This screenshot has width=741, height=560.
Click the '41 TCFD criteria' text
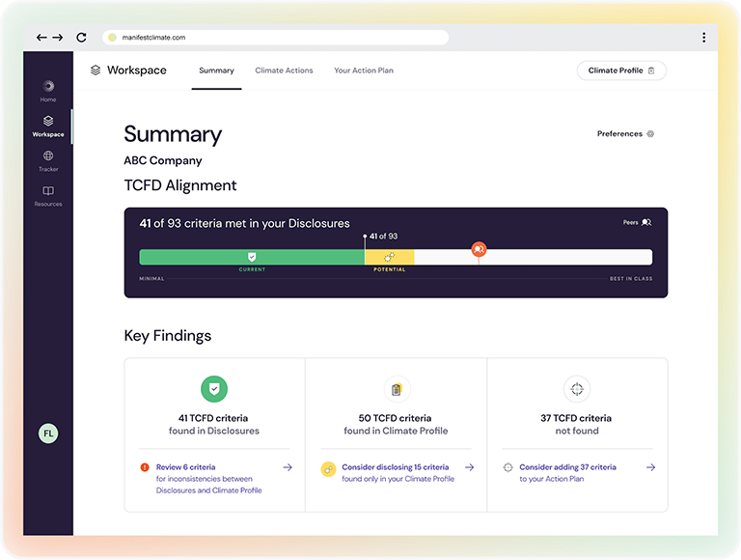click(213, 418)
